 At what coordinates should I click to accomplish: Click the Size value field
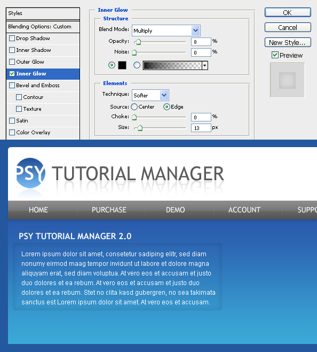point(201,128)
